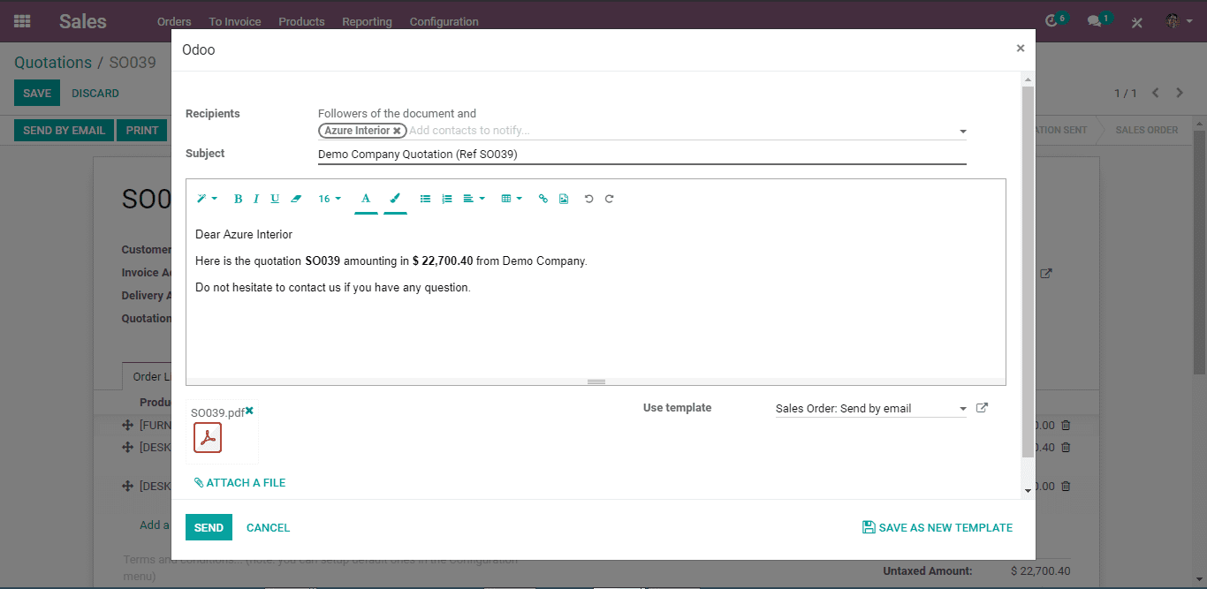This screenshot has width=1207, height=589.
Task: Click the Save button behind dialog
Action: tap(37, 93)
